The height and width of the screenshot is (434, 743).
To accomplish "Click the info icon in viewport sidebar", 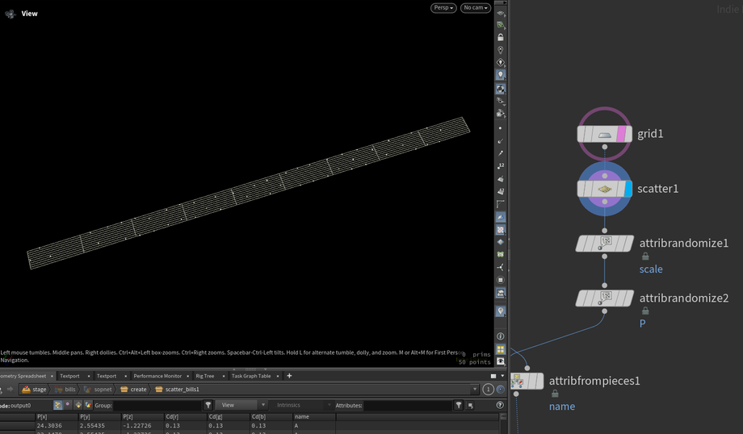I will (x=501, y=336).
